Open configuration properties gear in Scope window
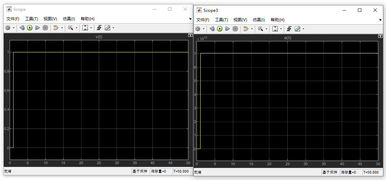 [8, 28]
